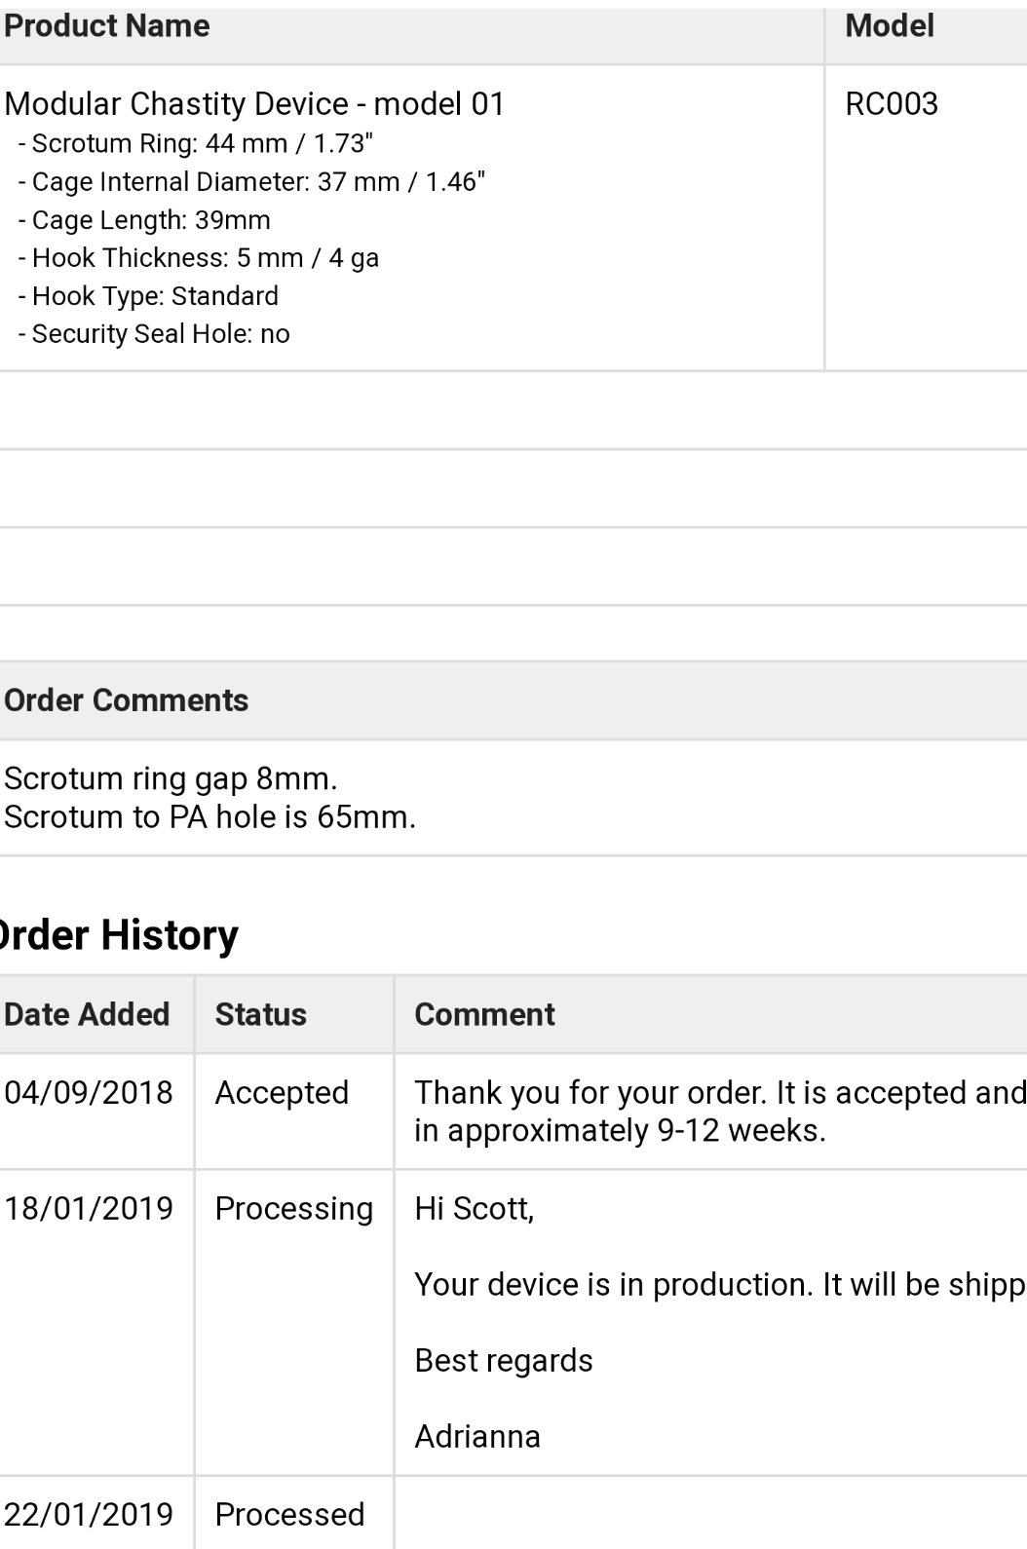Click the Scrotum Ring size line
This screenshot has width=1027, height=1549.
[195, 143]
